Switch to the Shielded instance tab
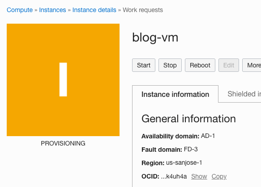Image resolution: width=261 pixels, height=187 pixels. coord(244,94)
